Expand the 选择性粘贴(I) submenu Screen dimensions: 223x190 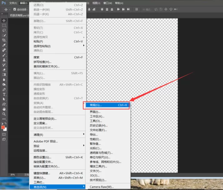coord(57,46)
